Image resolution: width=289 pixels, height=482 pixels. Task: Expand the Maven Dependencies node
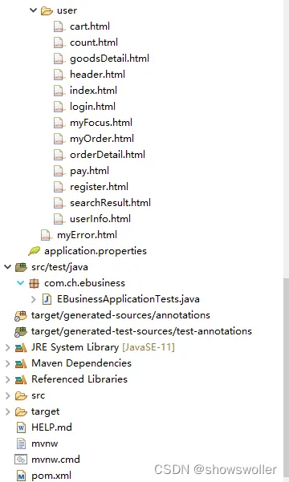pyautogui.click(x=8, y=363)
